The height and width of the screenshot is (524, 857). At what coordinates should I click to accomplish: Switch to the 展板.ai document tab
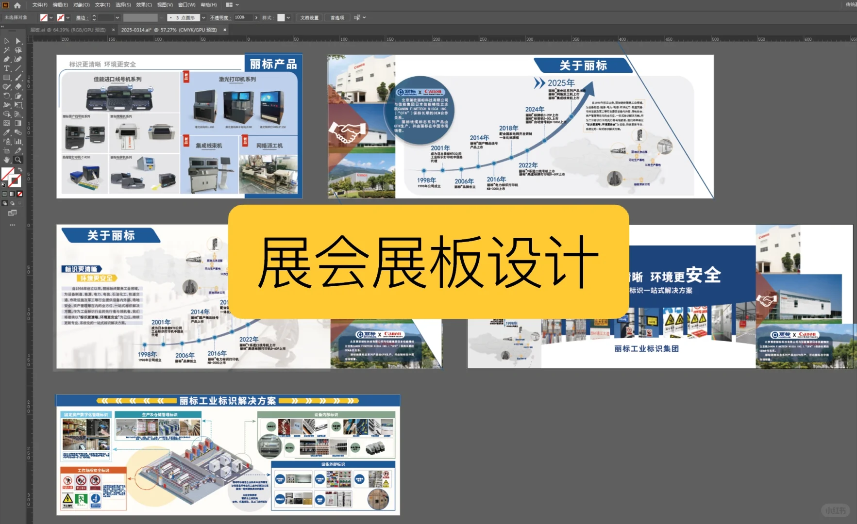(68, 30)
